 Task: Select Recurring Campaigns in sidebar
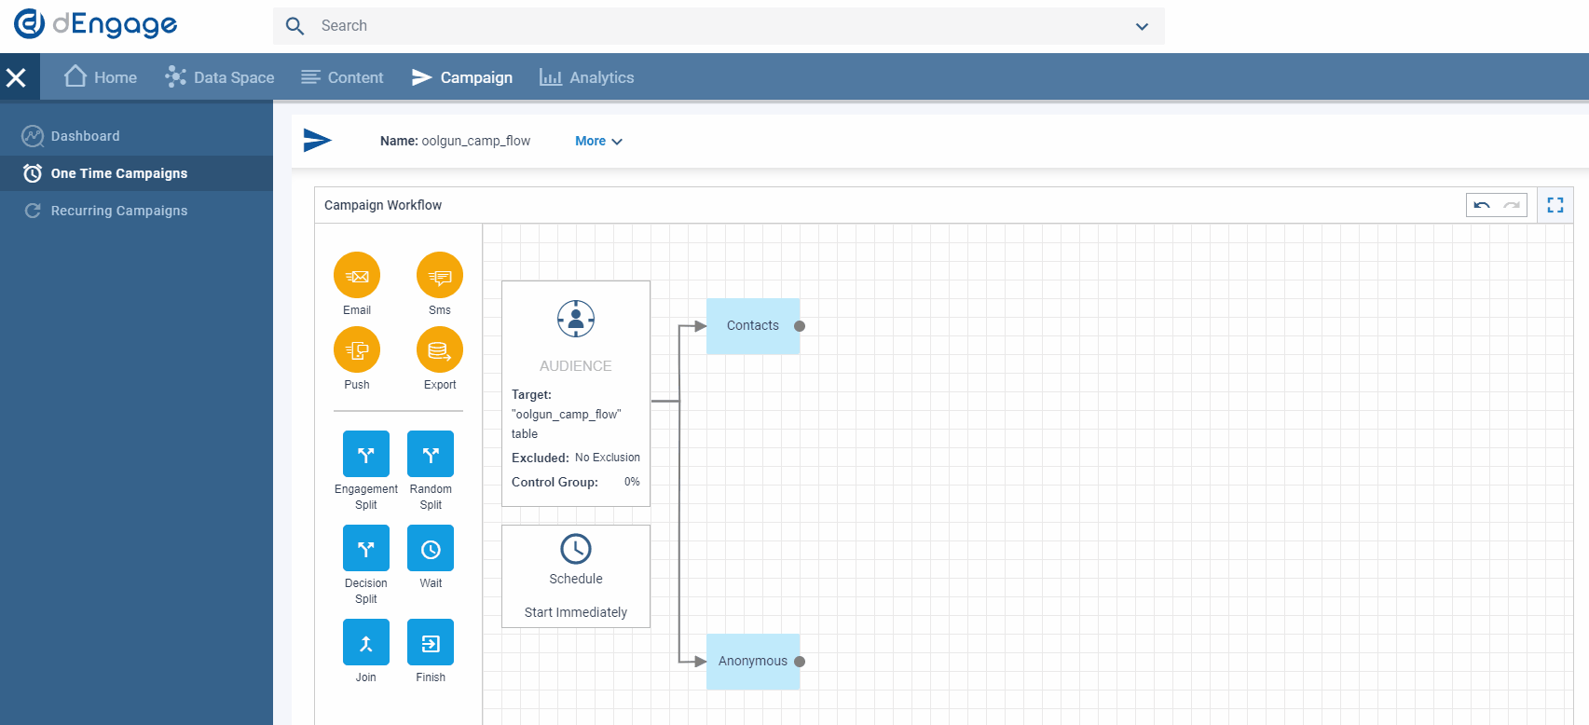(136, 211)
